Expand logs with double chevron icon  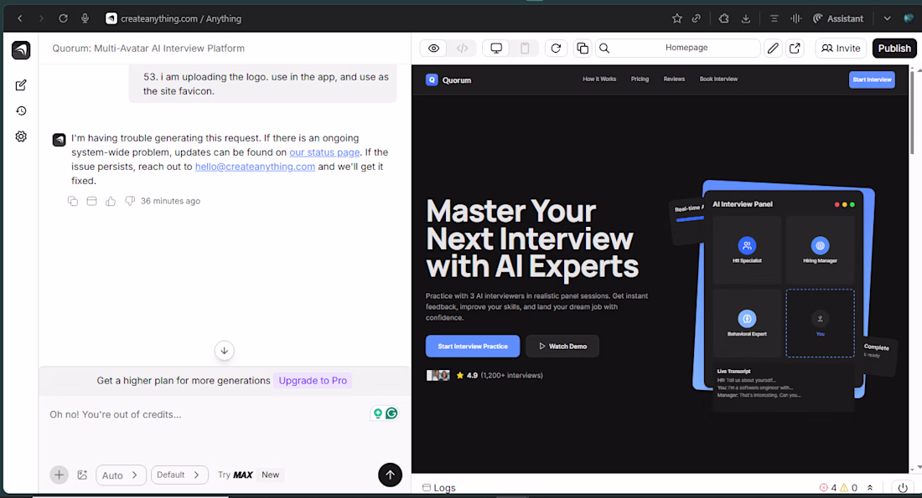pyautogui.click(x=870, y=487)
